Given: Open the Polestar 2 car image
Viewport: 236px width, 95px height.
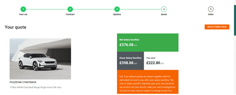Looking at the screenshot, I should (40, 59).
